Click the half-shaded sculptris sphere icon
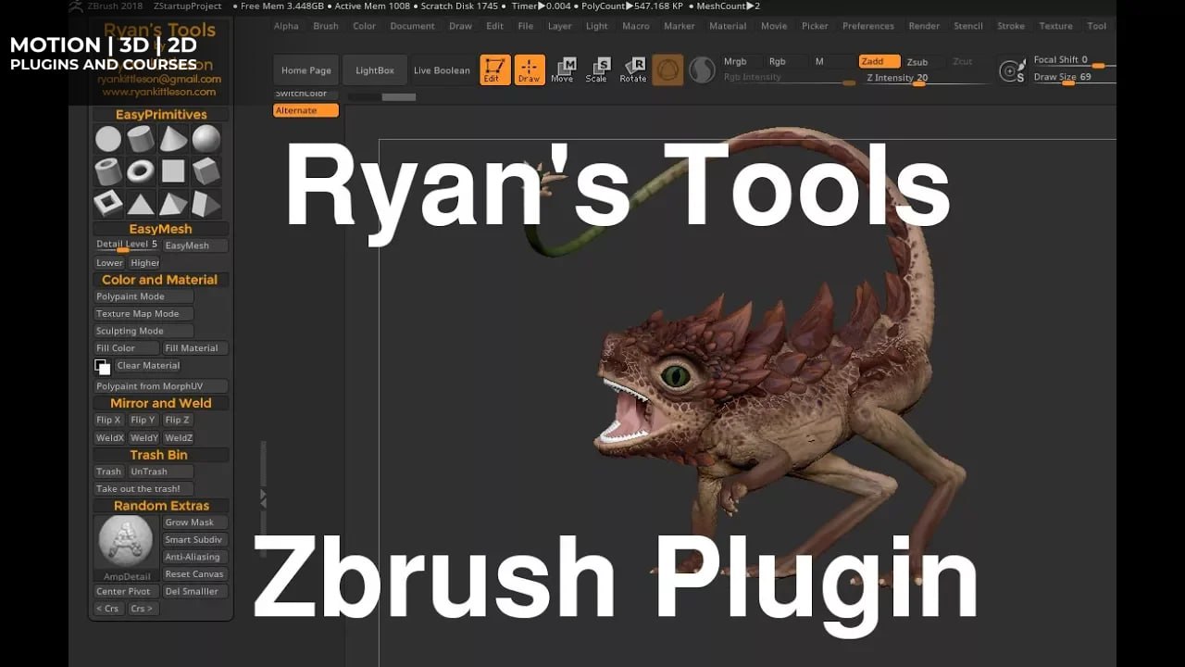 pyautogui.click(x=703, y=70)
